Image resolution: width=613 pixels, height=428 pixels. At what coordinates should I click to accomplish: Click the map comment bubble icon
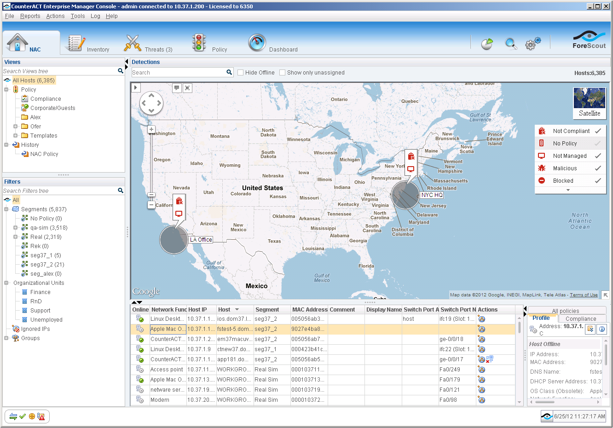[x=177, y=87]
